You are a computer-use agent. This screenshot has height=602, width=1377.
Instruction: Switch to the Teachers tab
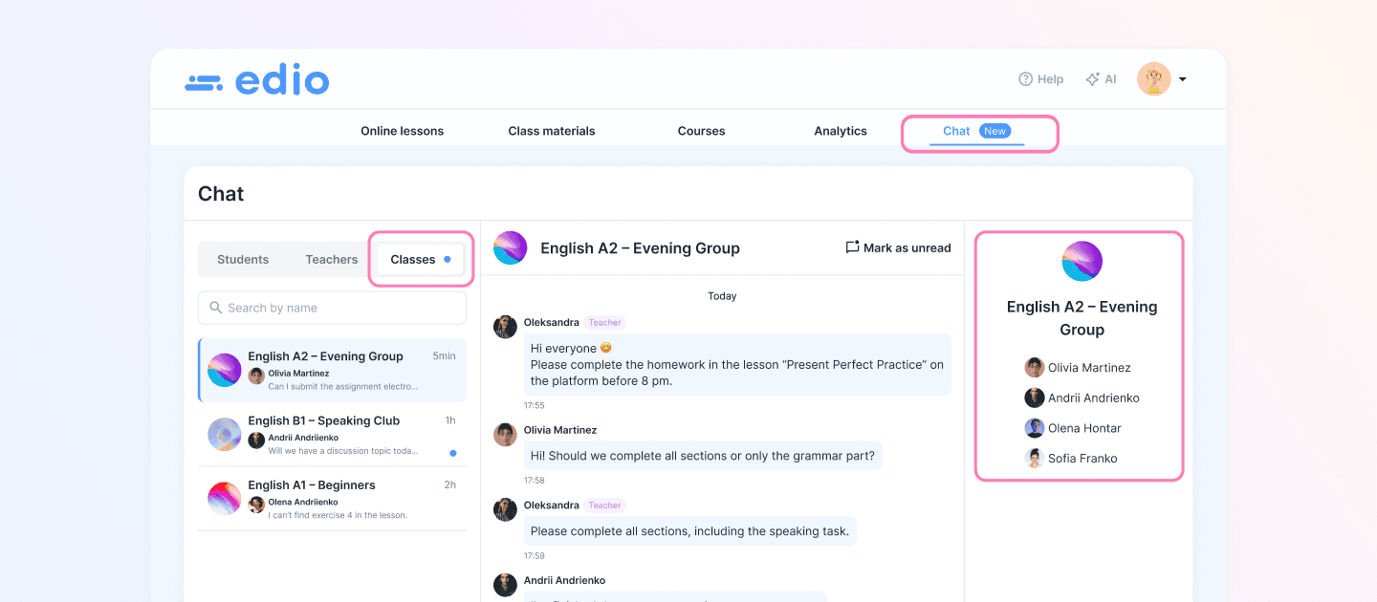click(x=331, y=258)
